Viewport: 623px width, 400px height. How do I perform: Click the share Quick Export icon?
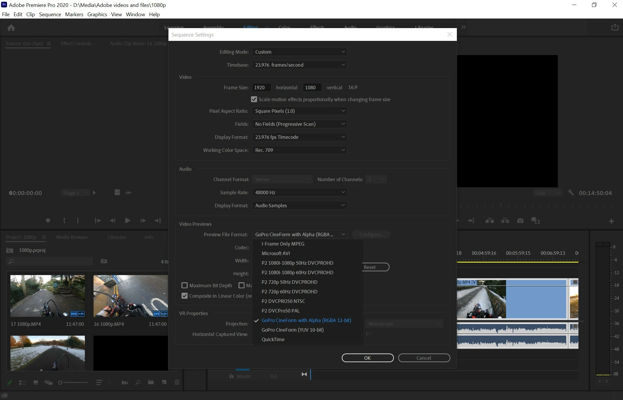(x=615, y=27)
